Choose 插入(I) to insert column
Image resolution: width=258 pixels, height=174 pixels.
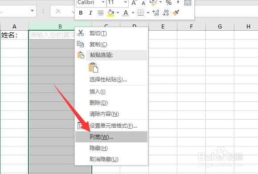(x=111, y=92)
